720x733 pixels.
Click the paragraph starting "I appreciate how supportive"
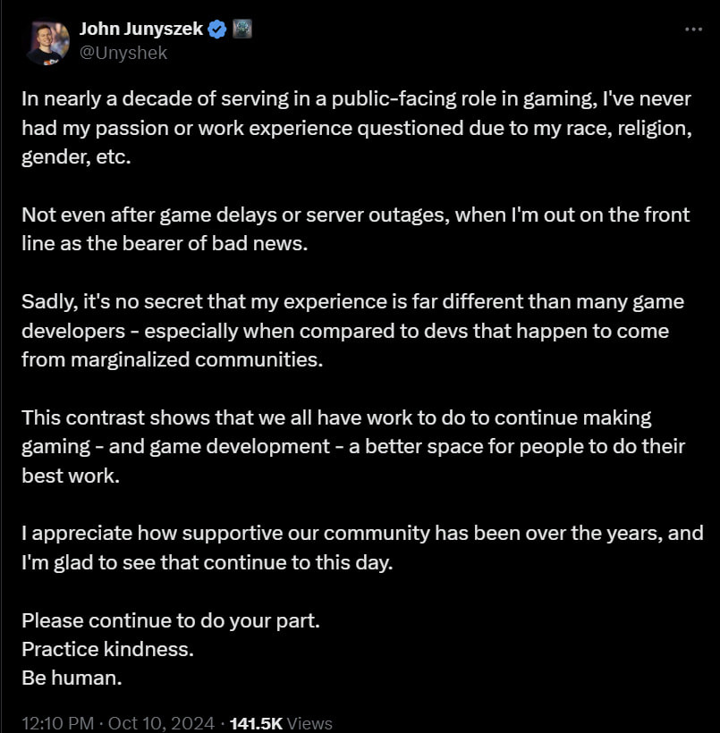click(x=362, y=548)
